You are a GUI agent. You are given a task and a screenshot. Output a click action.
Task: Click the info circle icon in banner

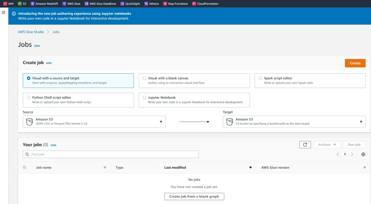[x=14, y=14]
